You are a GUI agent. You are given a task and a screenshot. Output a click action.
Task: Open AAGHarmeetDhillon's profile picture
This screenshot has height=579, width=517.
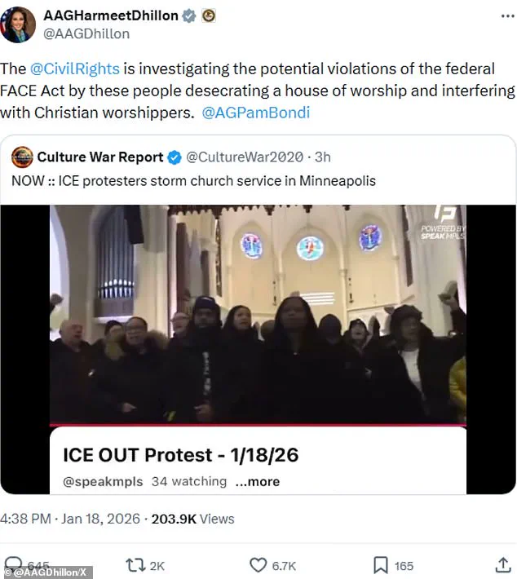[x=18, y=24]
